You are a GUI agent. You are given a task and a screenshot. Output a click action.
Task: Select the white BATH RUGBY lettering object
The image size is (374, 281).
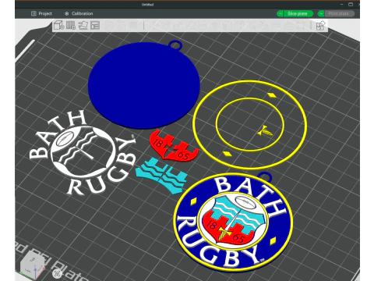(x=82, y=154)
